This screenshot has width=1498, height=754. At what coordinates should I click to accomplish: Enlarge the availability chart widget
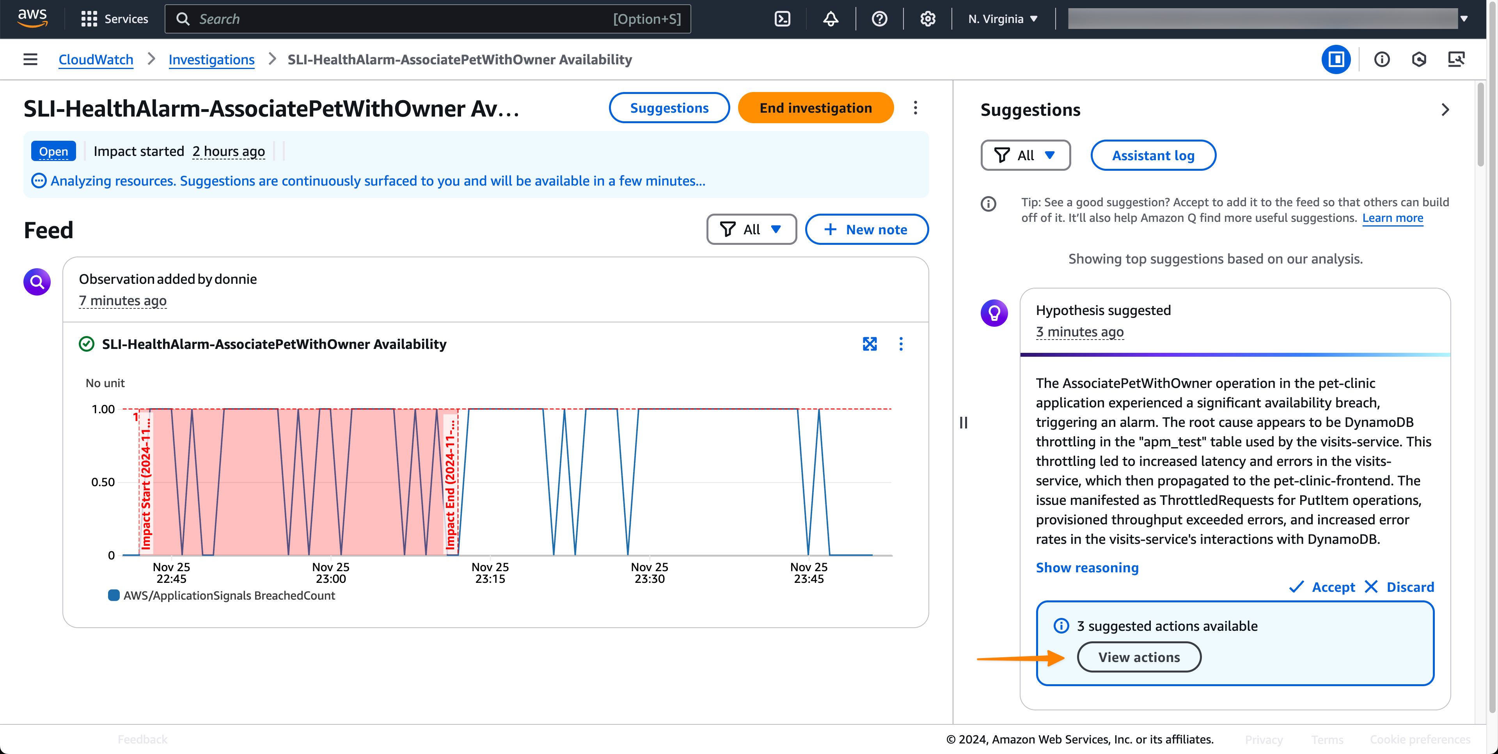[870, 344]
